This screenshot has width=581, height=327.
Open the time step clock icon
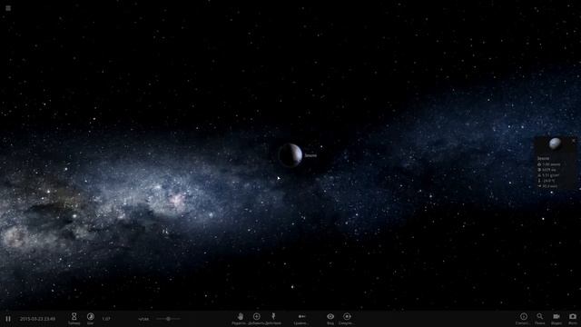91,318
